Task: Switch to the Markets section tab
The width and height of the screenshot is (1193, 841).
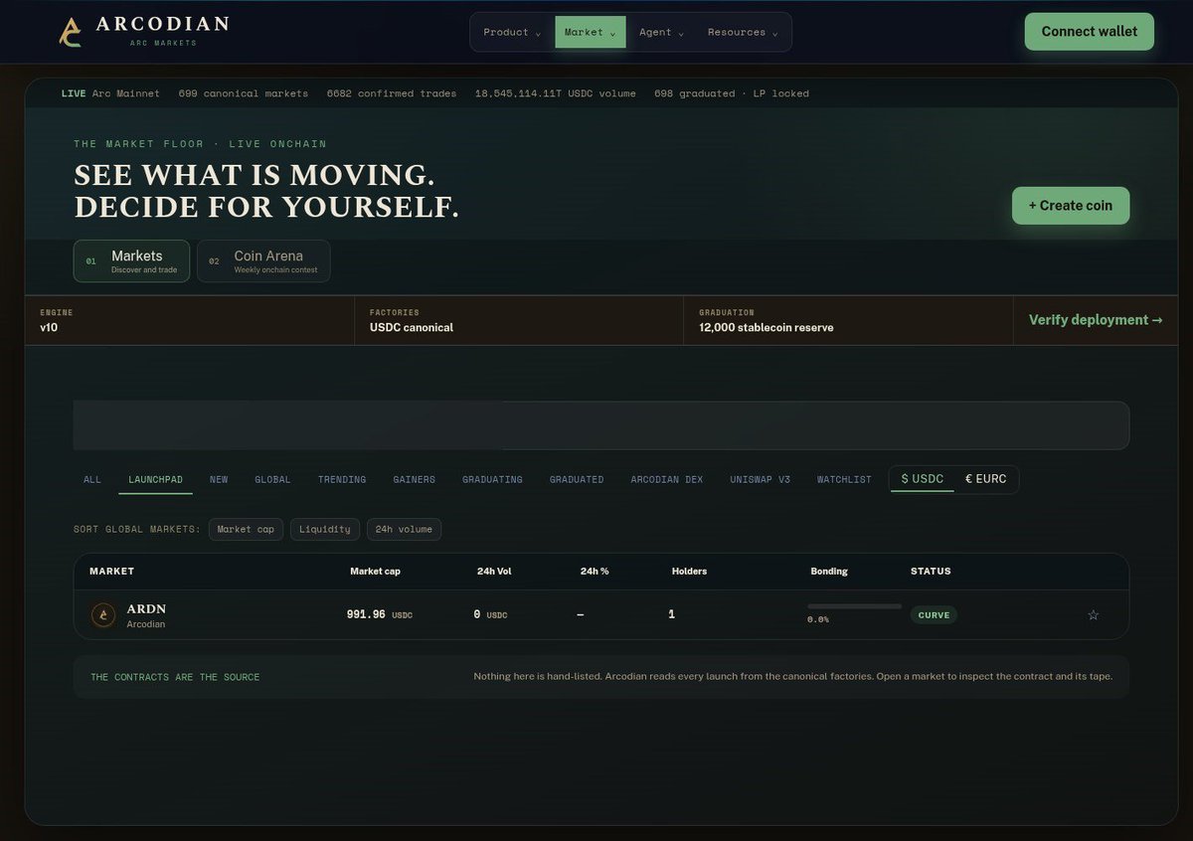Action: click(131, 260)
